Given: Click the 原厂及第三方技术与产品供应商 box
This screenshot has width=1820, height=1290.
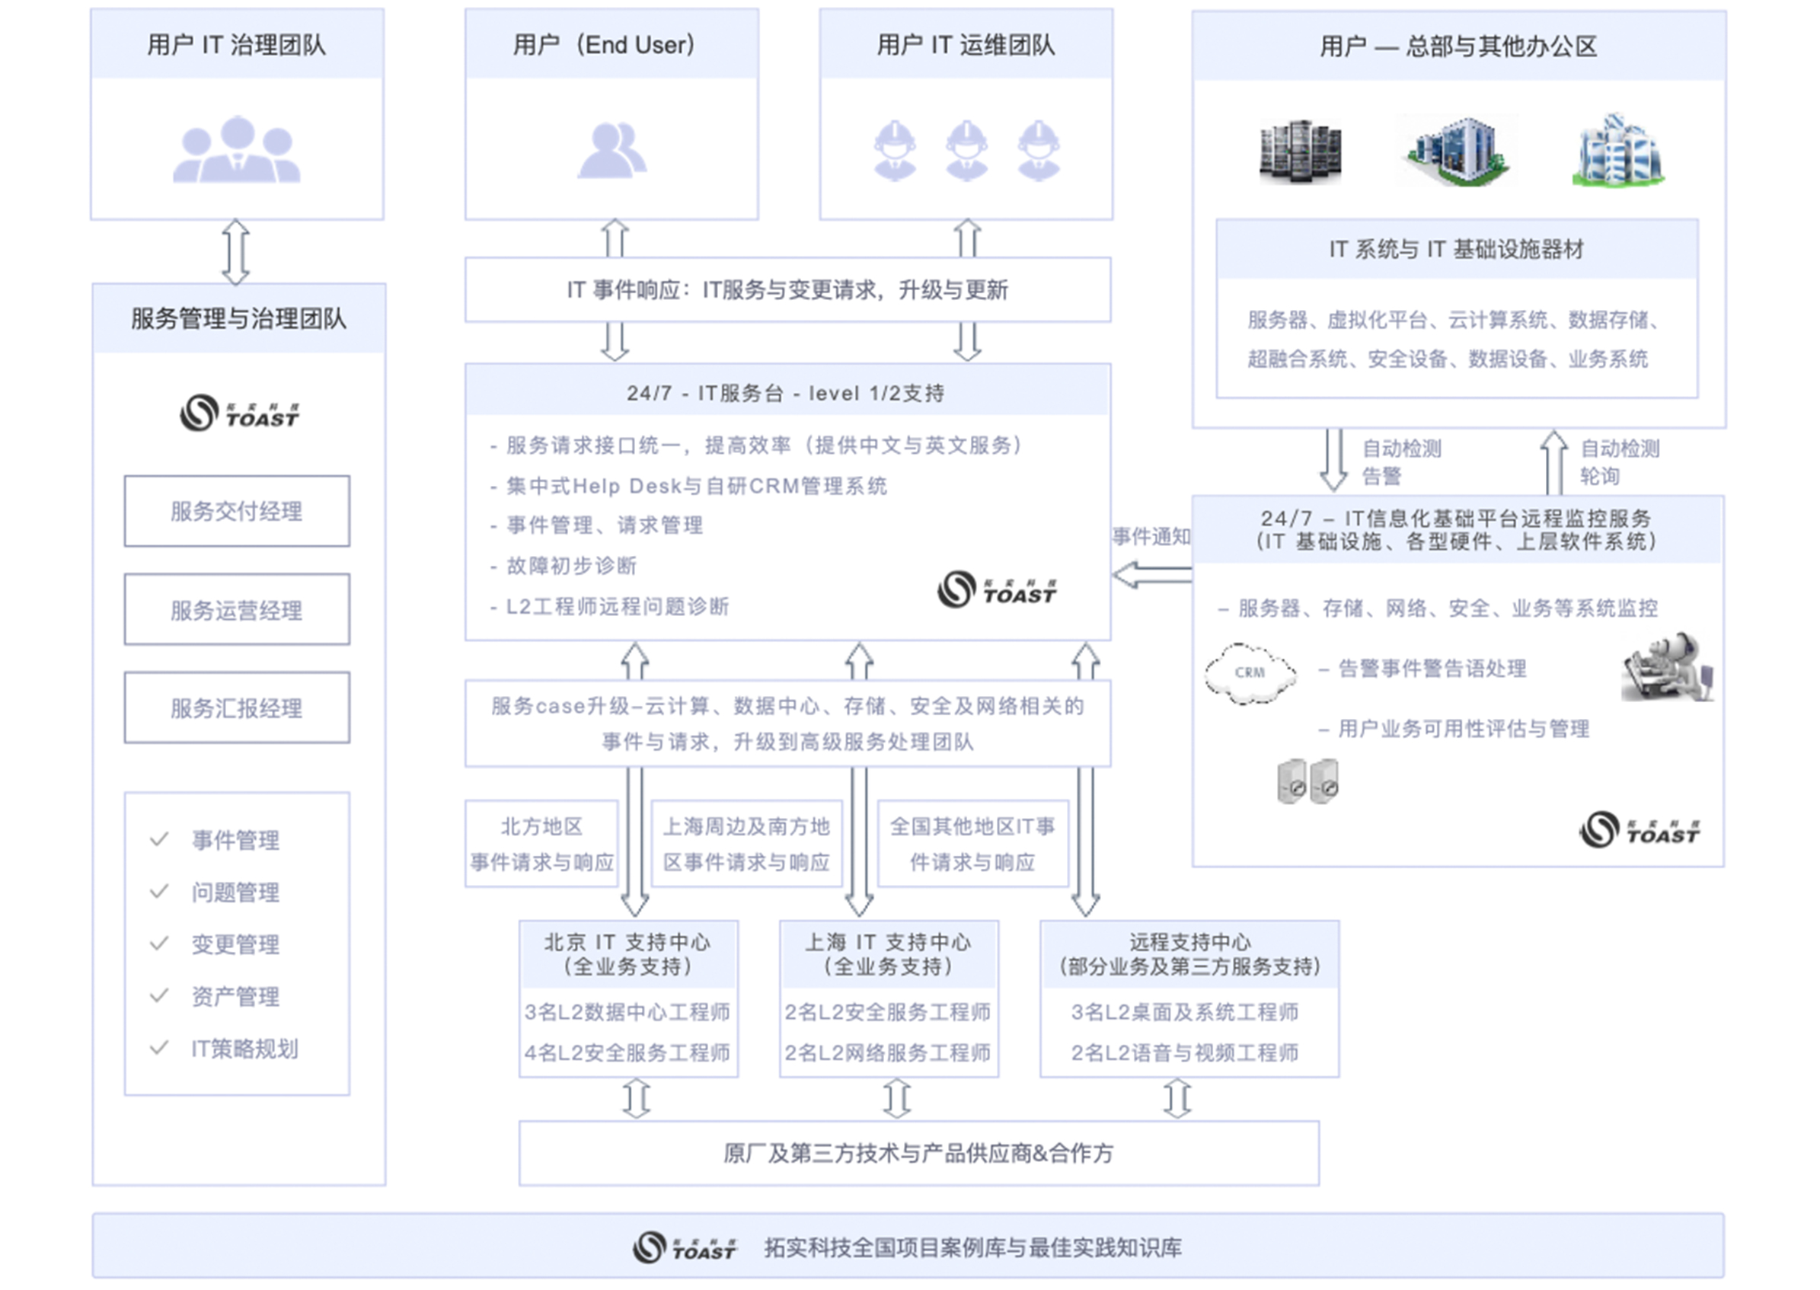Looking at the screenshot, I should (x=918, y=1153).
